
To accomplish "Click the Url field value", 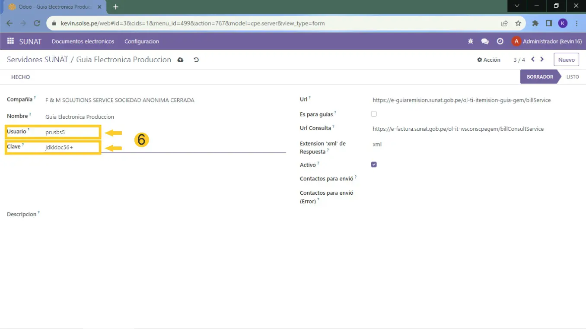I will (x=462, y=100).
